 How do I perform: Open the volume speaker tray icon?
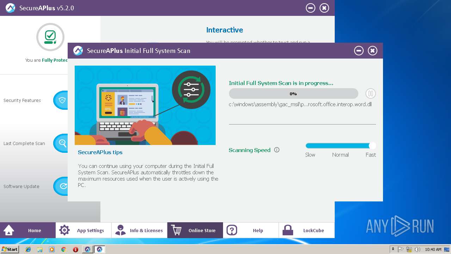click(418, 249)
